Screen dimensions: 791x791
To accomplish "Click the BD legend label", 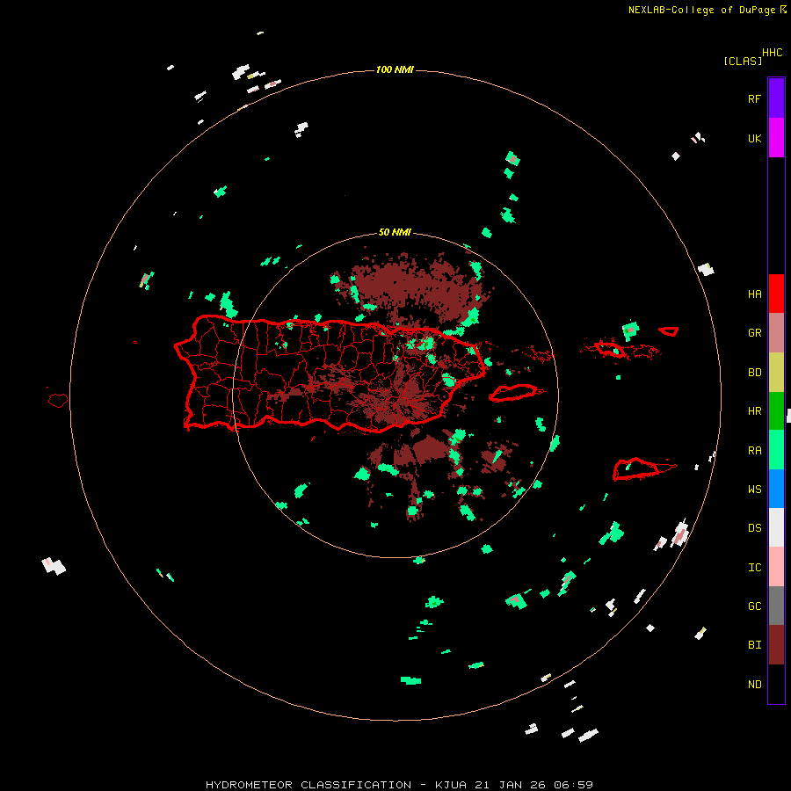I will [x=754, y=373].
